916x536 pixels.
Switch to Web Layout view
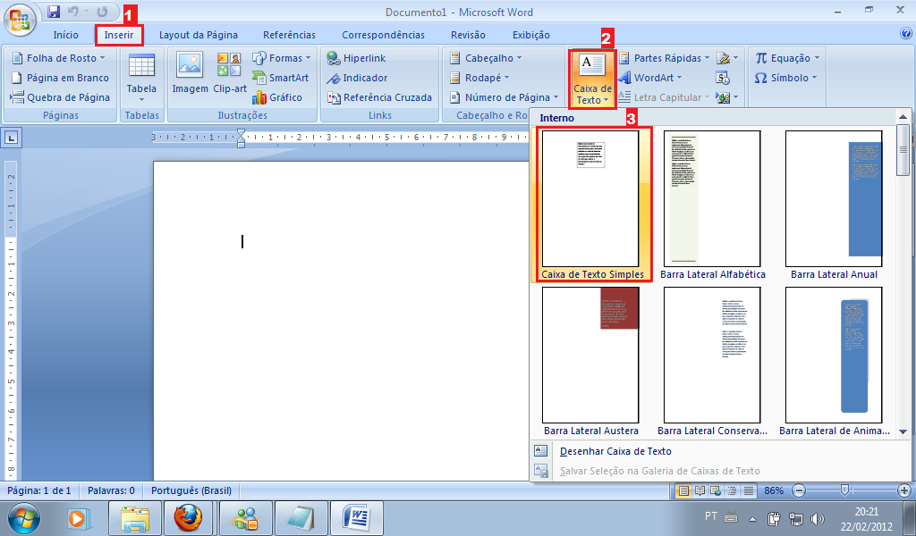click(716, 490)
